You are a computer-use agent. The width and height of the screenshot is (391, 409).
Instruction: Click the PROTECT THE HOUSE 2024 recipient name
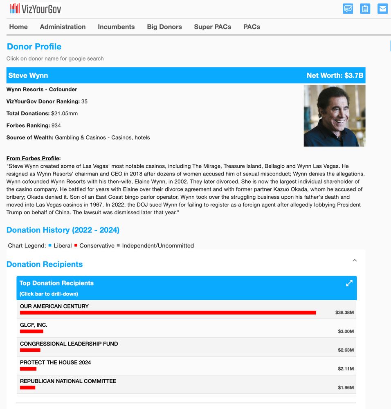(x=55, y=362)
